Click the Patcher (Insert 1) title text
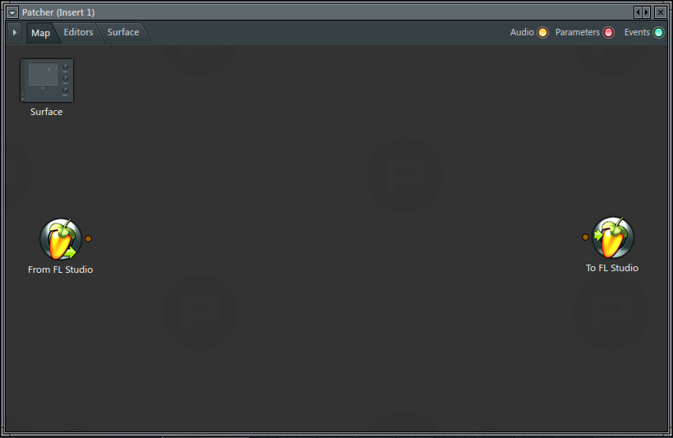 click(58, 12)
